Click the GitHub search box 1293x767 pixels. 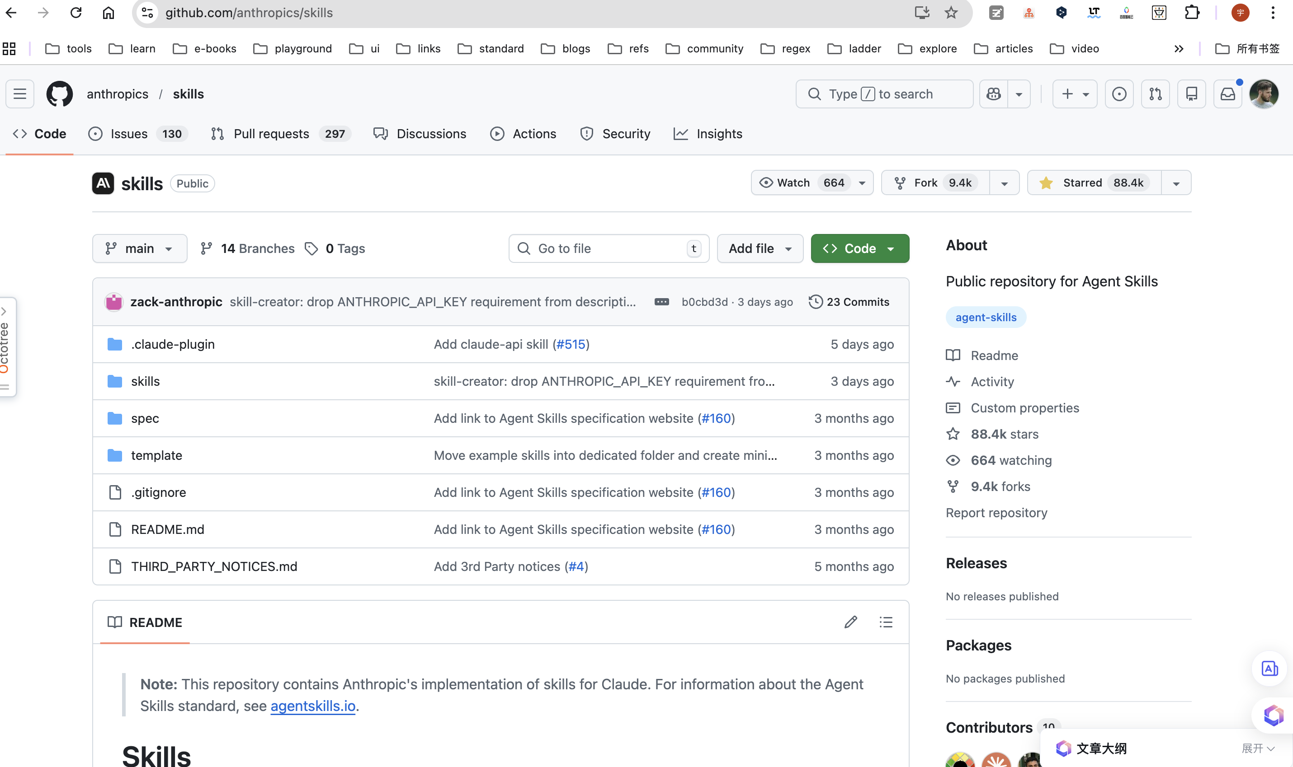tap(884, 94)
